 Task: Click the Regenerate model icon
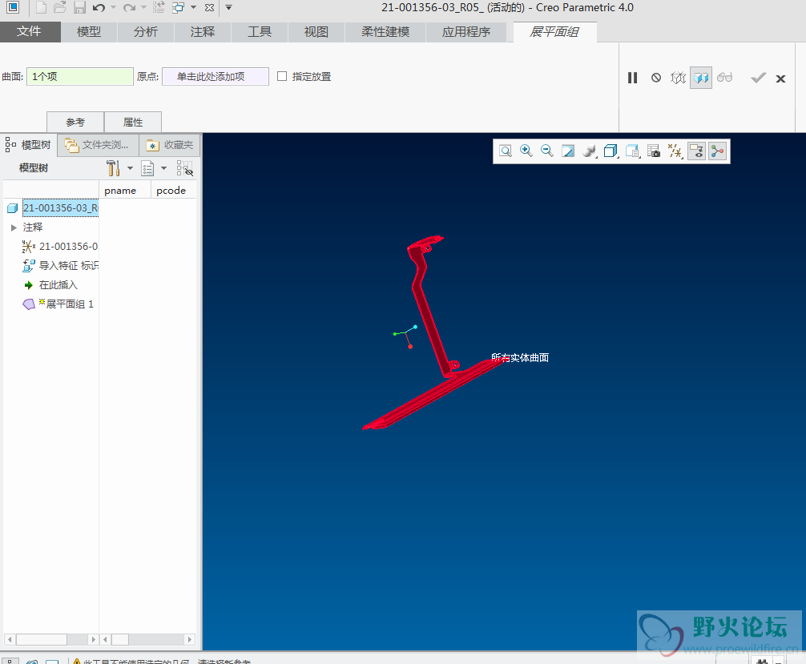(x=159, y=8)
